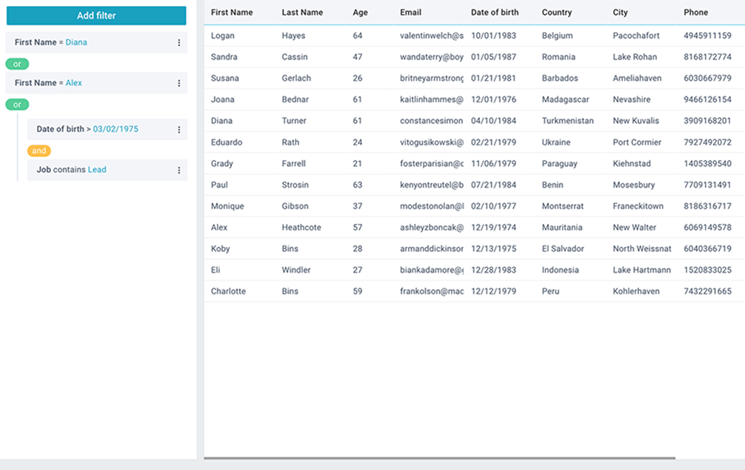Click the 'El Salvador' country cell
Screen dimensions: 745x470
563,249
